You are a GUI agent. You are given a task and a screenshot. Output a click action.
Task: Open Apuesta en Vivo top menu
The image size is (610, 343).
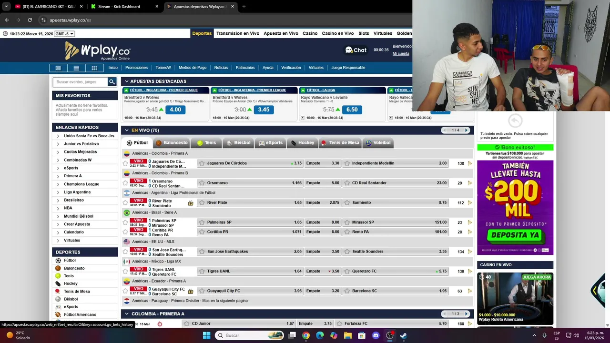coord(281,33)
